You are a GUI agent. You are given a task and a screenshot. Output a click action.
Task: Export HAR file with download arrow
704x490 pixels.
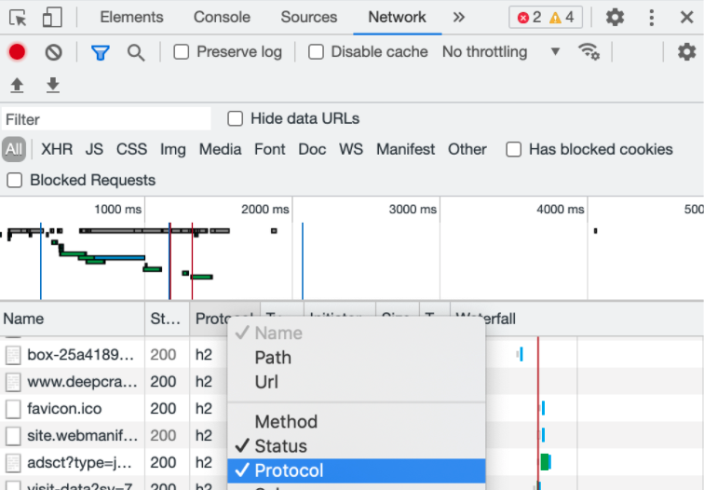point(53,86)
